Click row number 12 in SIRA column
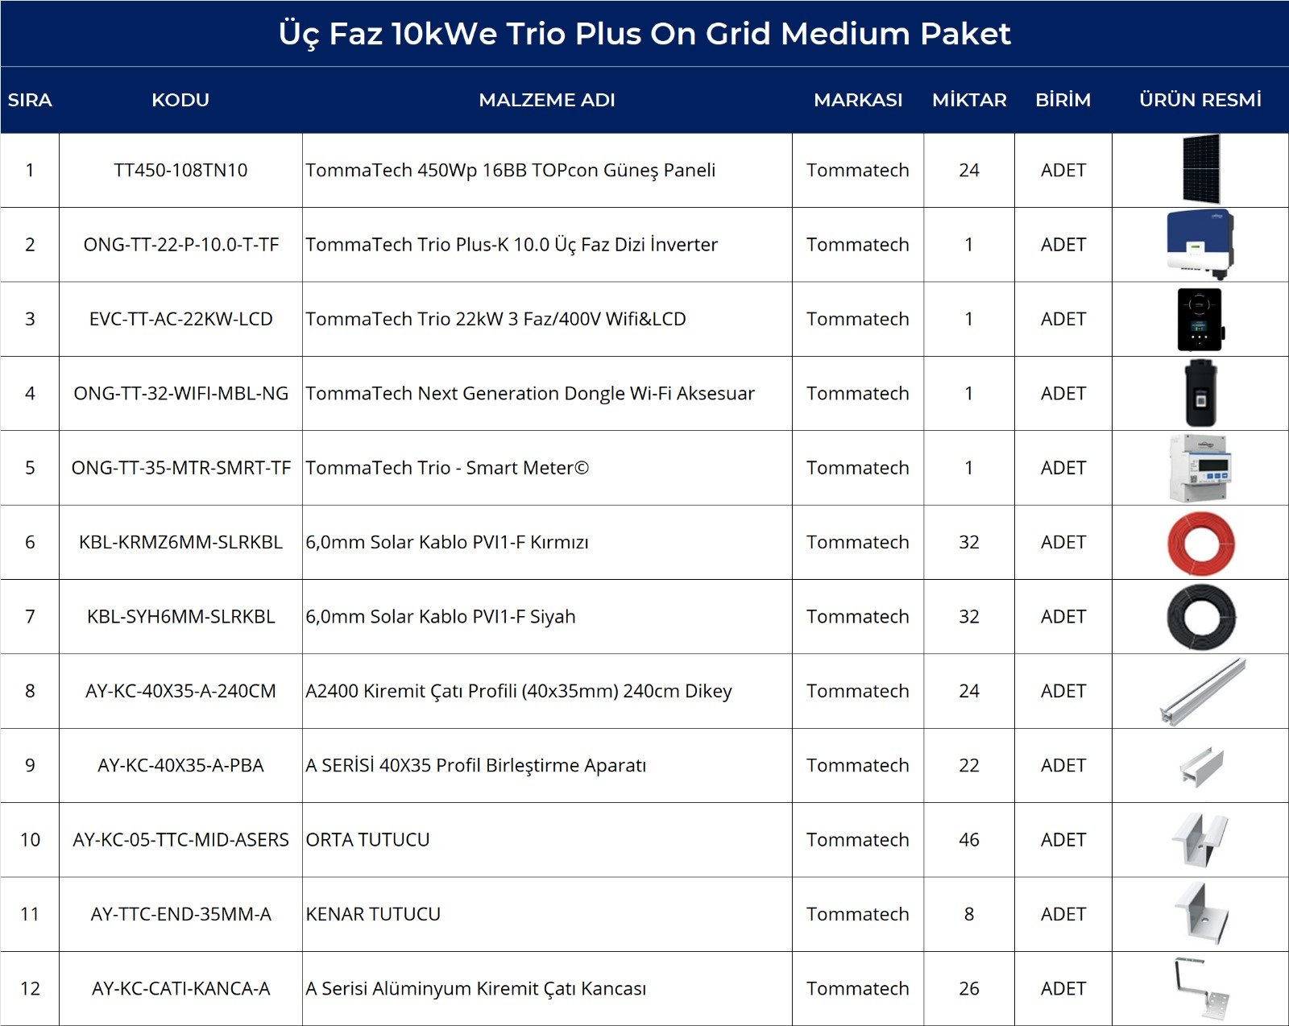The width and height of the screenshot is (1289, 1026). 30,988
